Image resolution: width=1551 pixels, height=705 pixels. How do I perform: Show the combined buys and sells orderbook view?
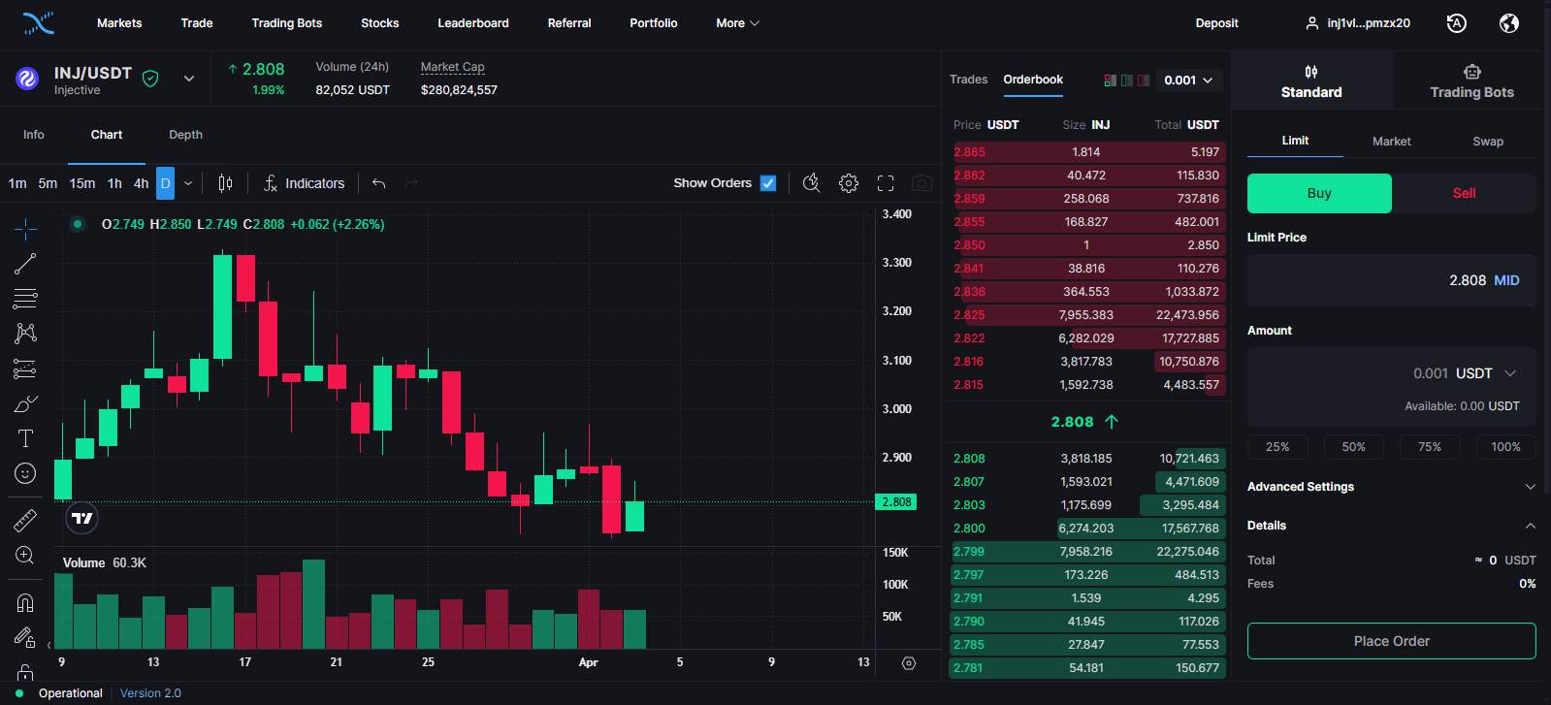(1110, 80)
